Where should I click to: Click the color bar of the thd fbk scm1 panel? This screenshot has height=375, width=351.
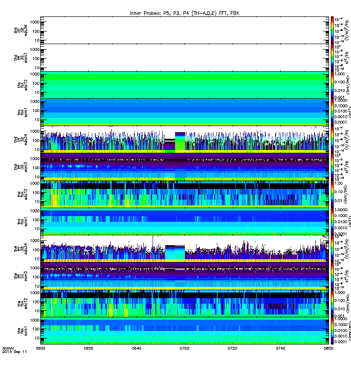tap(332, 221)
